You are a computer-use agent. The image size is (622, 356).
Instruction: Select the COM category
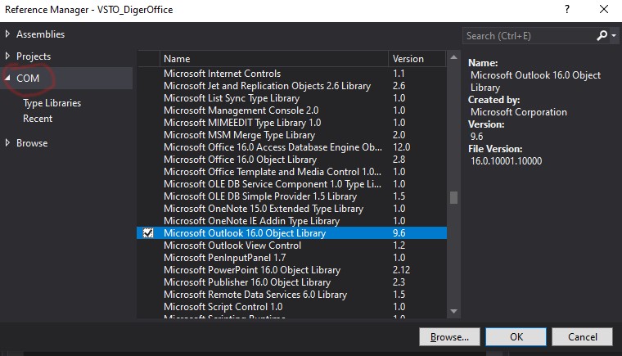coord(28,79)
